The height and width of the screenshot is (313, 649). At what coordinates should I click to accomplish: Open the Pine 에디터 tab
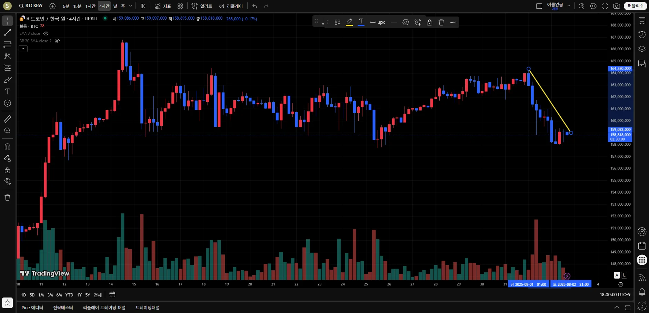[x=32, y=307]
